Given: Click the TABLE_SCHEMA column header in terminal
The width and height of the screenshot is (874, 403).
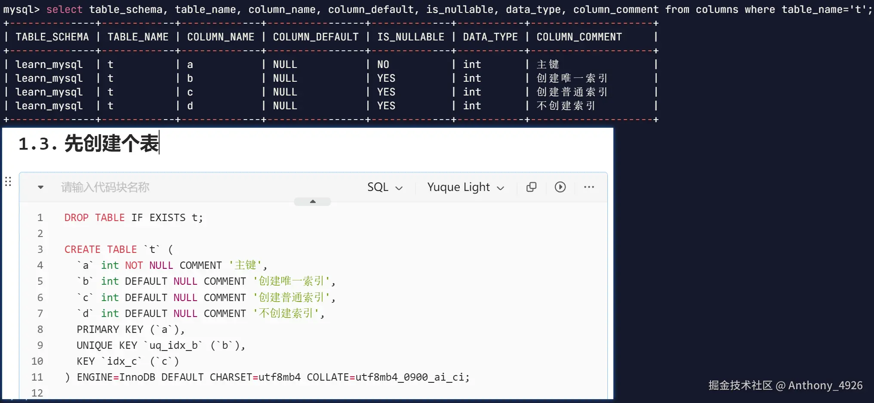Looking at the screenshot, I should coord(52,37).
